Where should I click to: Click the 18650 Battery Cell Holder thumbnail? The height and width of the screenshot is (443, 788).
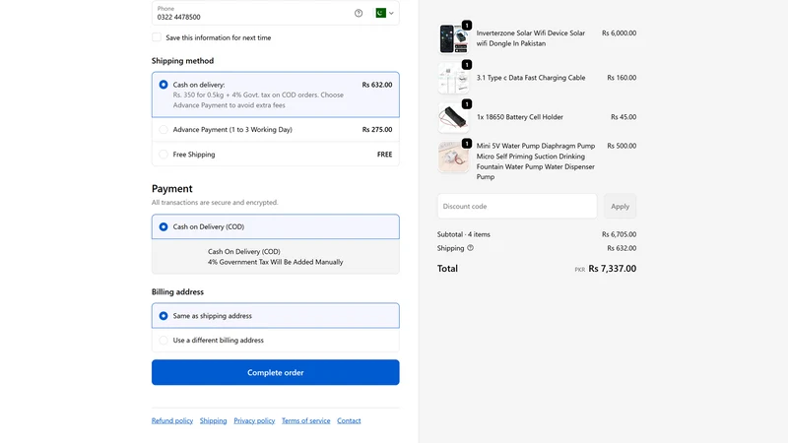pyautogui.click(x=453, y=117)
